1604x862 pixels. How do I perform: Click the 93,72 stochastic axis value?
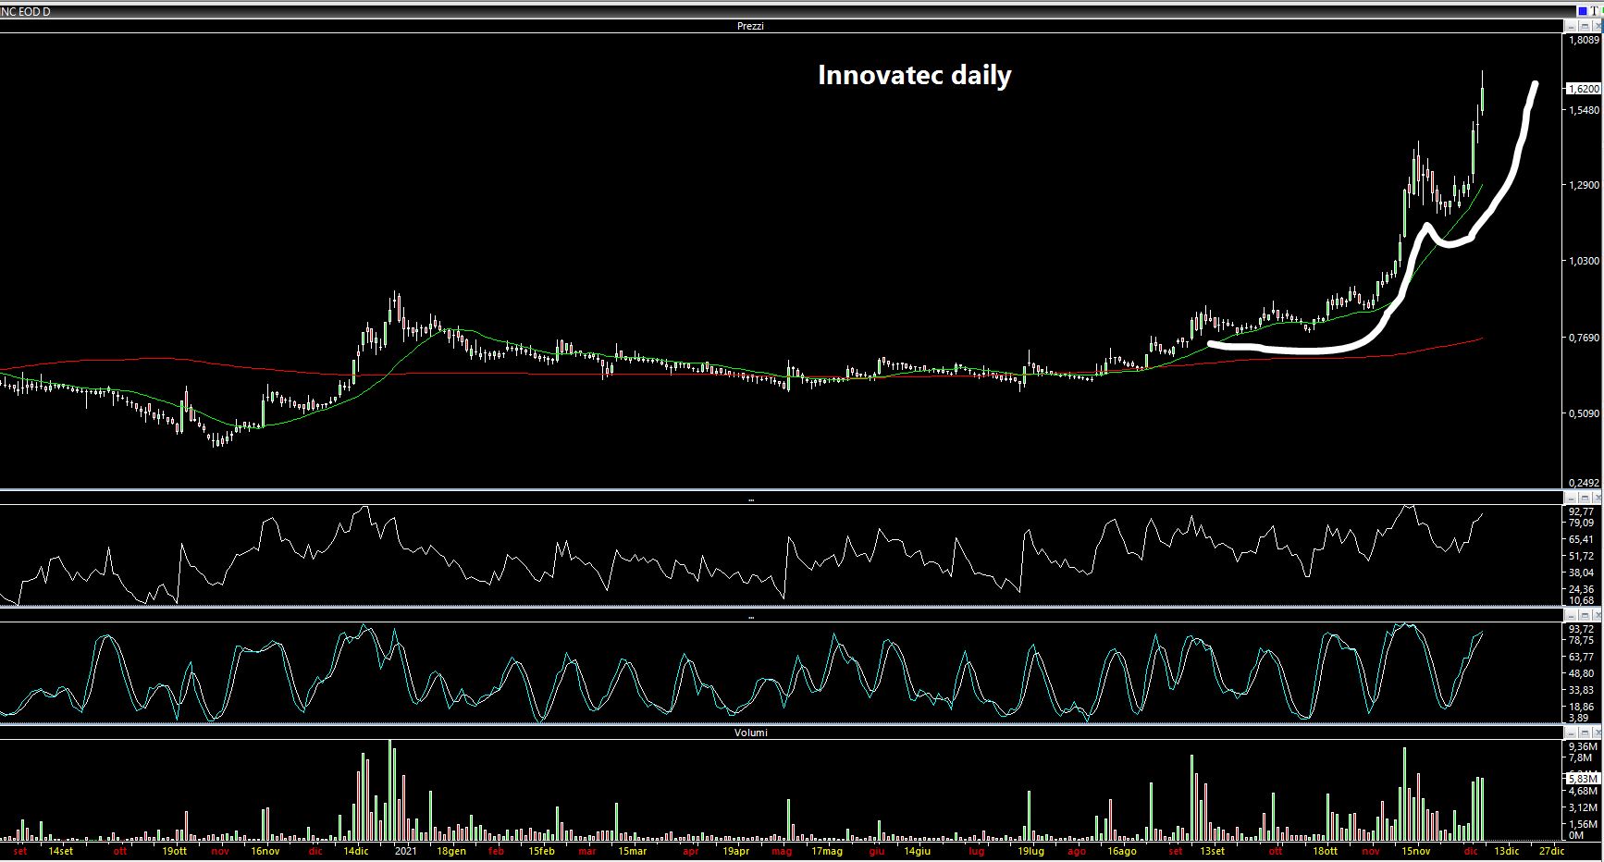(x=1581, y=629)
